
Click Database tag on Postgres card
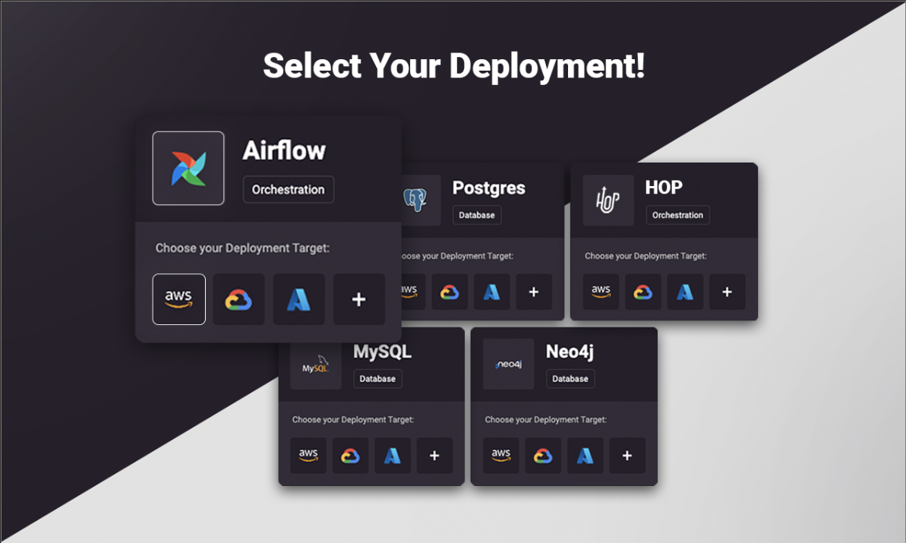(477, 215)
